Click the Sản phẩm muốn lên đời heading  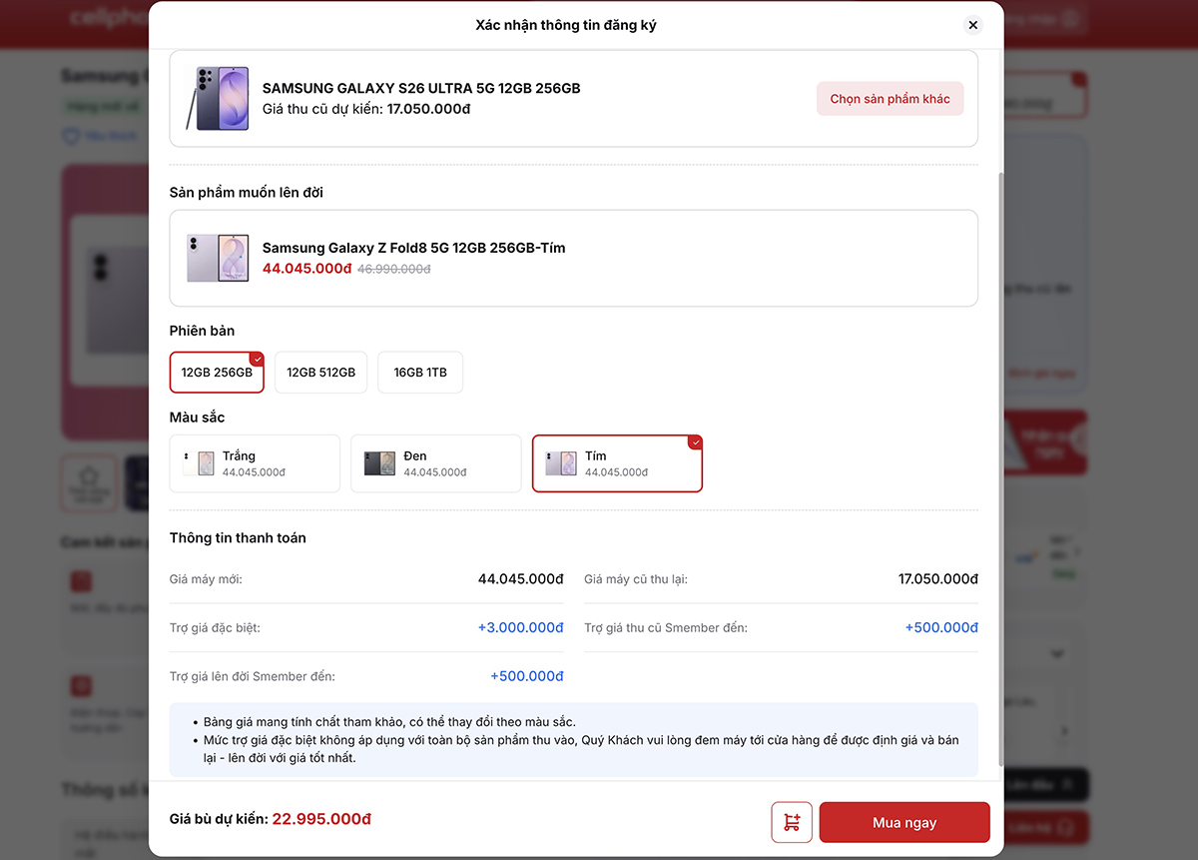pyautogui.click(x=247, y=193)
